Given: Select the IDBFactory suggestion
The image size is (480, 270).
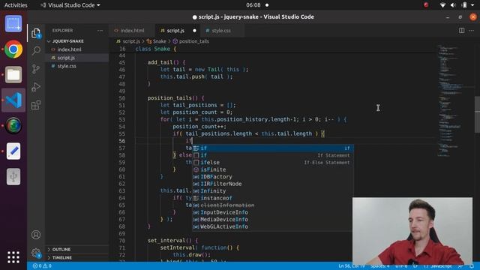Looking at the screenshot, I should point(272,177).
